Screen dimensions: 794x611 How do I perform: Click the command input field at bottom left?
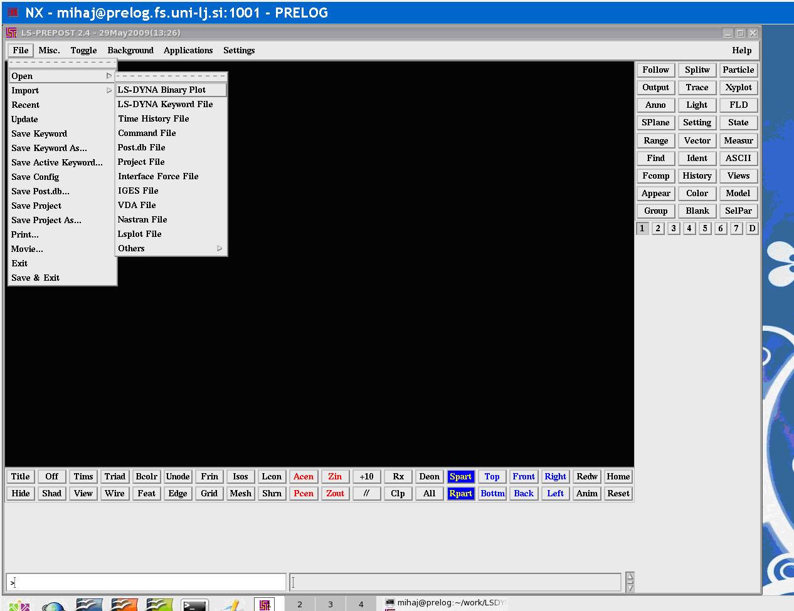pos(146,582)
